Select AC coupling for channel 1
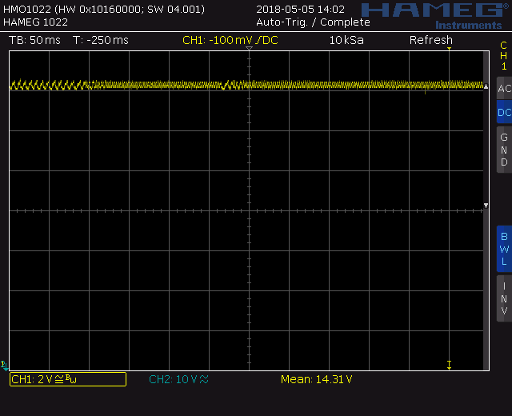The height and width of the screenshot is (416, 512). (503, 89)
